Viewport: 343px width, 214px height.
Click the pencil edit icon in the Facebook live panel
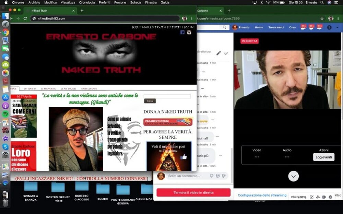click(x=218, y=53)
